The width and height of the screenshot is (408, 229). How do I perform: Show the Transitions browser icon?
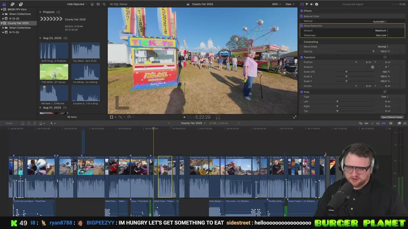405,123
